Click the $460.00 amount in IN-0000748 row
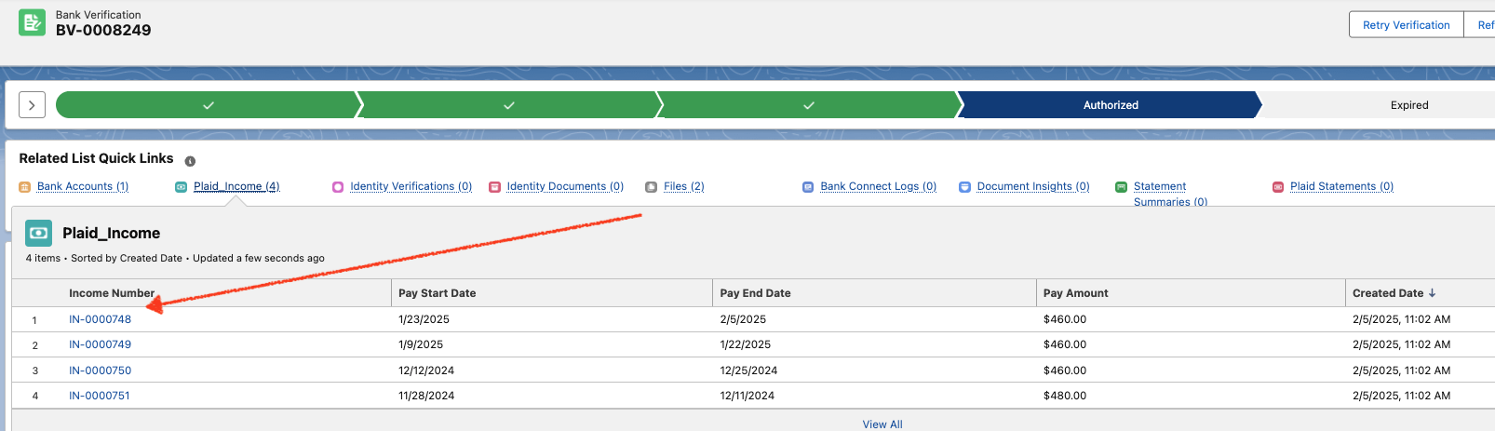 pyautogui.click(x=1065, y=319)
